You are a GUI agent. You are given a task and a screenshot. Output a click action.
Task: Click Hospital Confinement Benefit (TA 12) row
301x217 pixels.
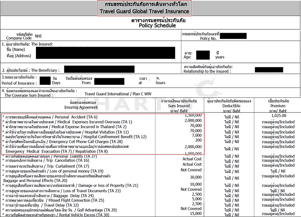click(74, 137)
